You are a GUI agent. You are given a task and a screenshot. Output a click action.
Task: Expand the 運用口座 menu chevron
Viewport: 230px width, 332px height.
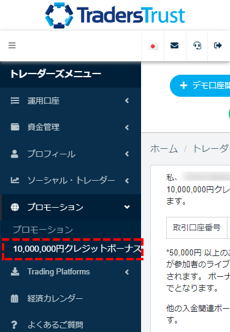(127, 100)
